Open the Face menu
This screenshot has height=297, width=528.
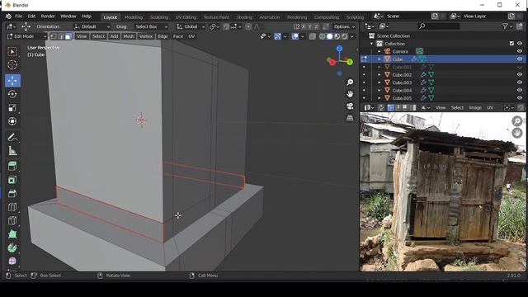click(x=178, y=36)
